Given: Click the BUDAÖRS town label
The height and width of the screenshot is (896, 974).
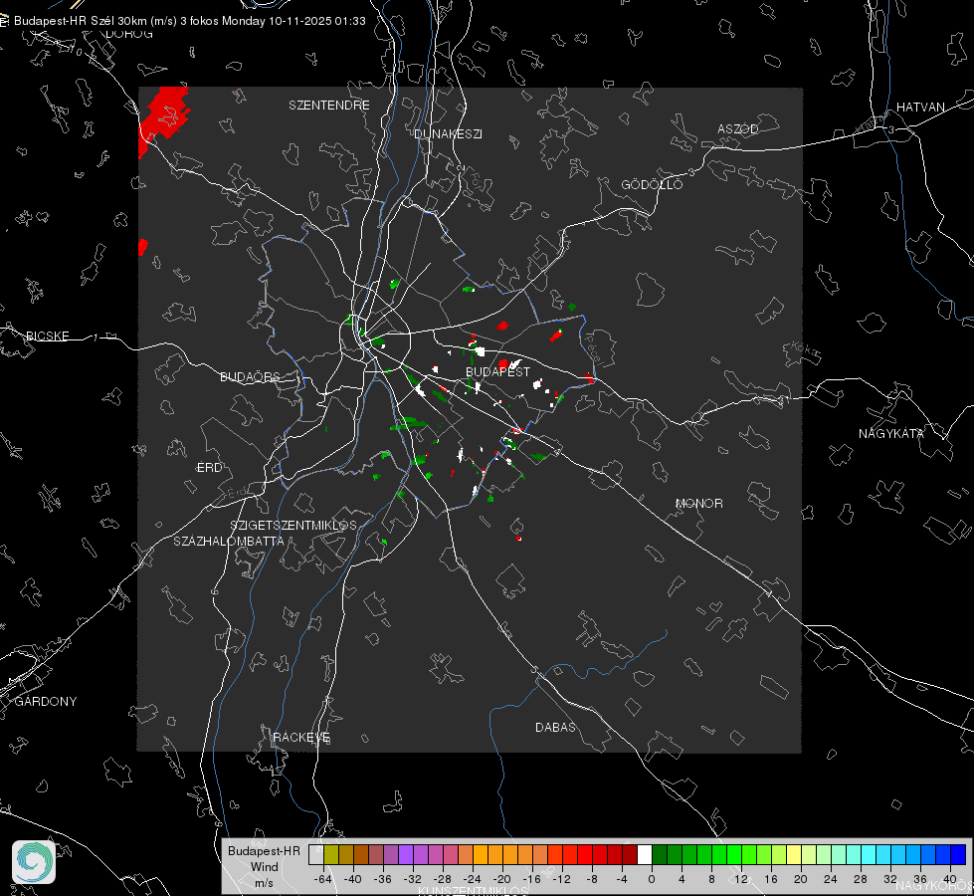Looking at the screenshot, I should point(250,377).
